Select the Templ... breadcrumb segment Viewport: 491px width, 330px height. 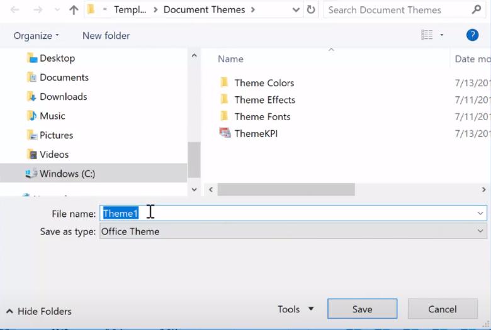pyautogui.click(x=130, y=9)
